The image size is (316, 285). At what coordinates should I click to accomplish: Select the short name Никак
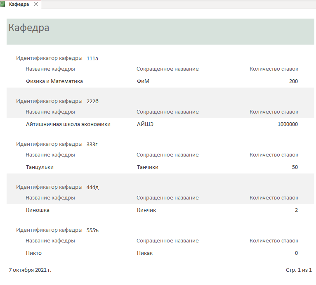tap(145, 253)
